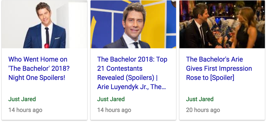Click 'Rose to [Spoiler]' headline text
267x124 pixels.
tap(210, 78)
